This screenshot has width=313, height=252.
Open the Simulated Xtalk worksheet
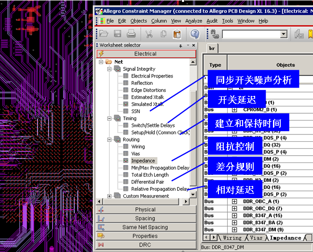click(147, 104)
